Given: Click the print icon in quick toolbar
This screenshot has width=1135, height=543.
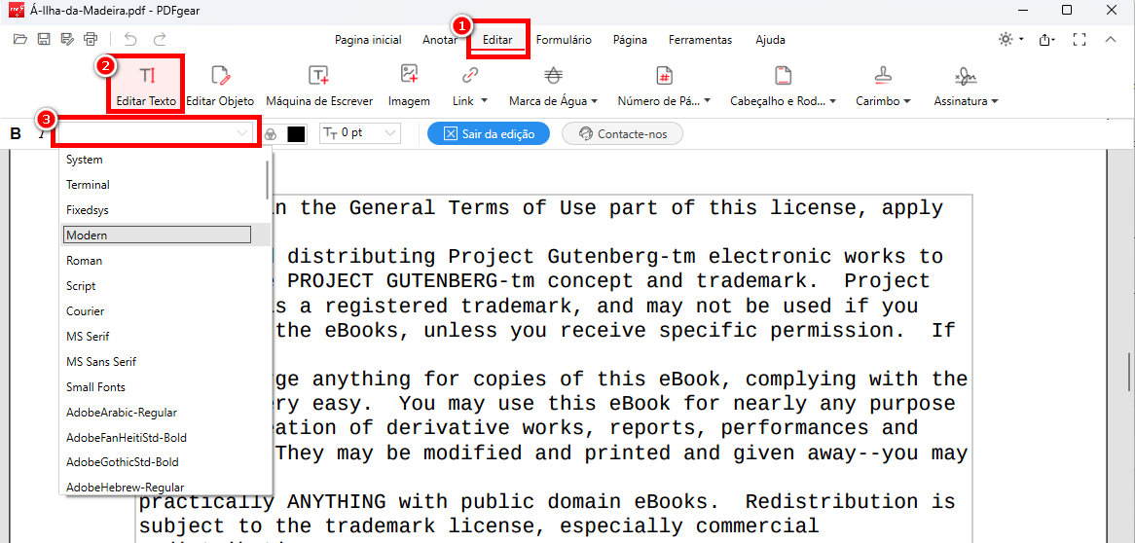Looking at the screenshot, I should (x=91, y=39).
